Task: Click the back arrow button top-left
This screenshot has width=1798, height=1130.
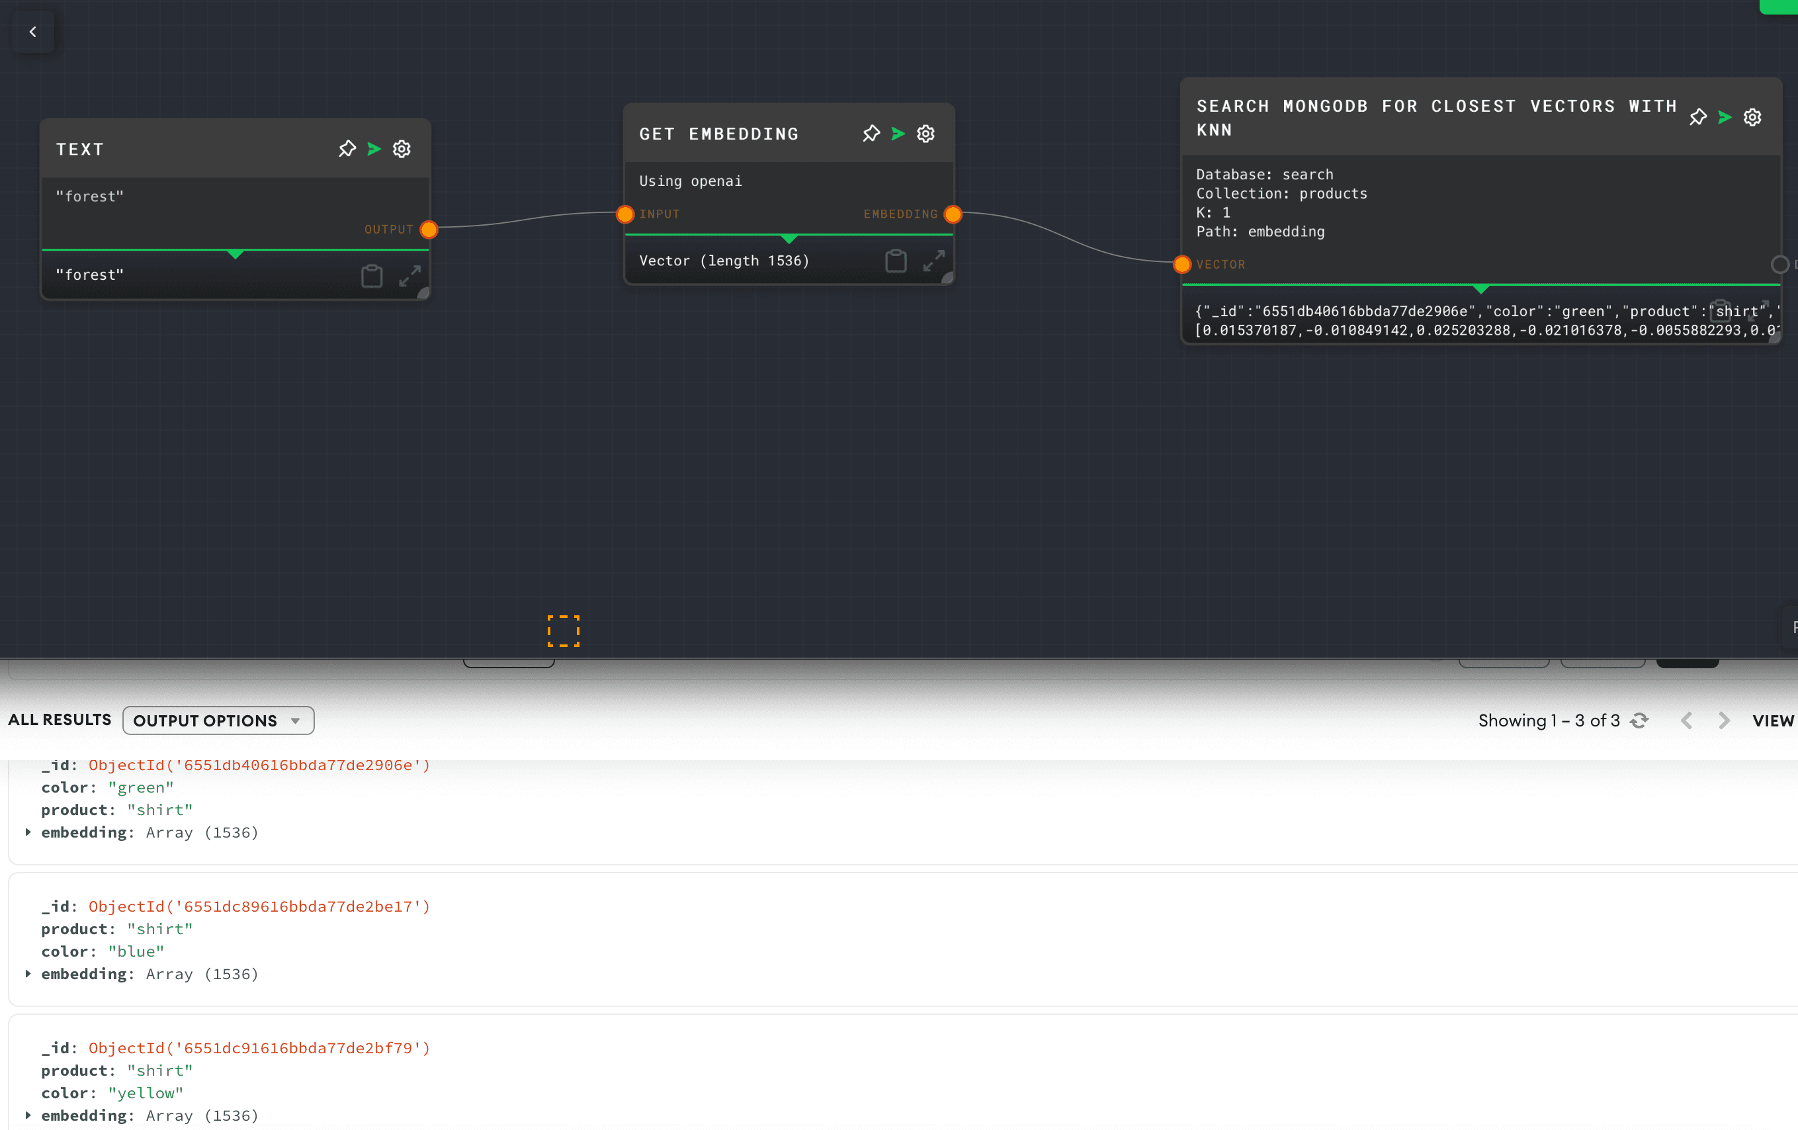Action: pos(33,31)
